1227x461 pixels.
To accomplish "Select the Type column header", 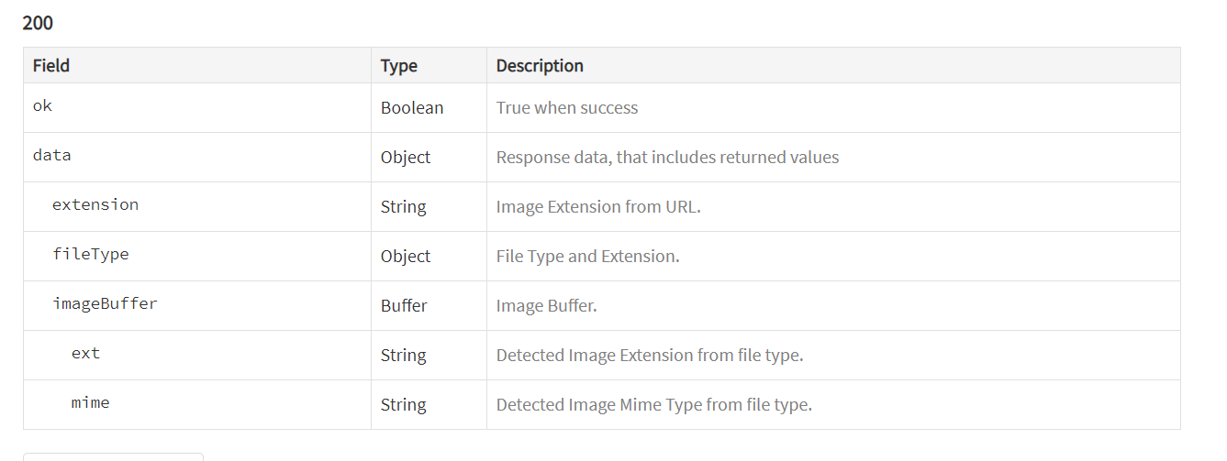I will [x=399, y=65].
